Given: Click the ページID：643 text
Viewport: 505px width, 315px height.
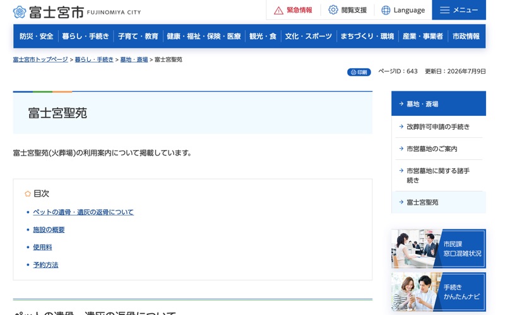Looking at the screenshot, I should 398,71.
